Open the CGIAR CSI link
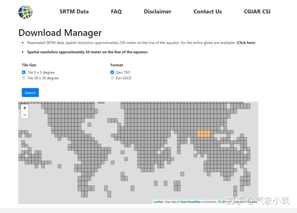This screenshot has width=297, height=213. (x=257, y=12)
